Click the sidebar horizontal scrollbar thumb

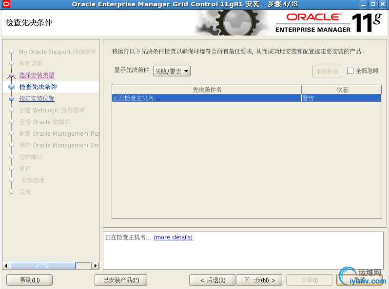[x=43, y=266]
